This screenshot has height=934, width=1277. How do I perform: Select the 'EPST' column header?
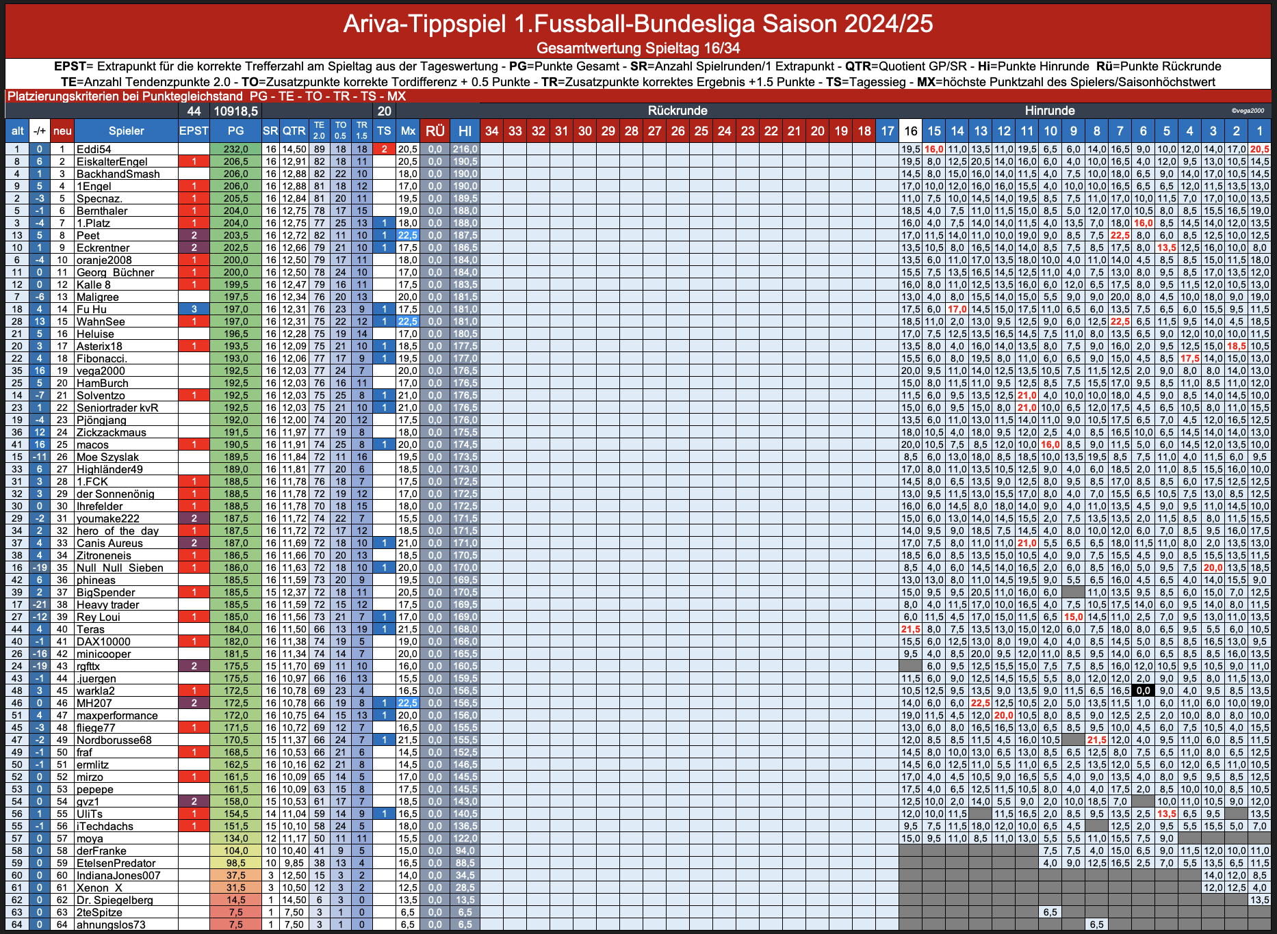tap(194, 131)
